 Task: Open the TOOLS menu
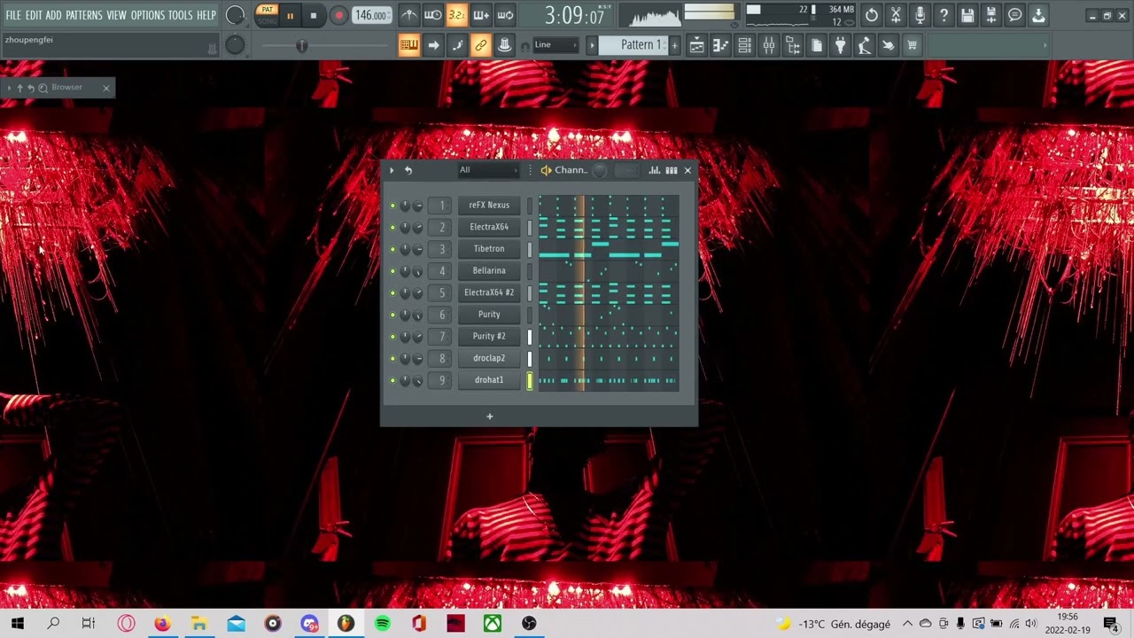coord(181,15)
